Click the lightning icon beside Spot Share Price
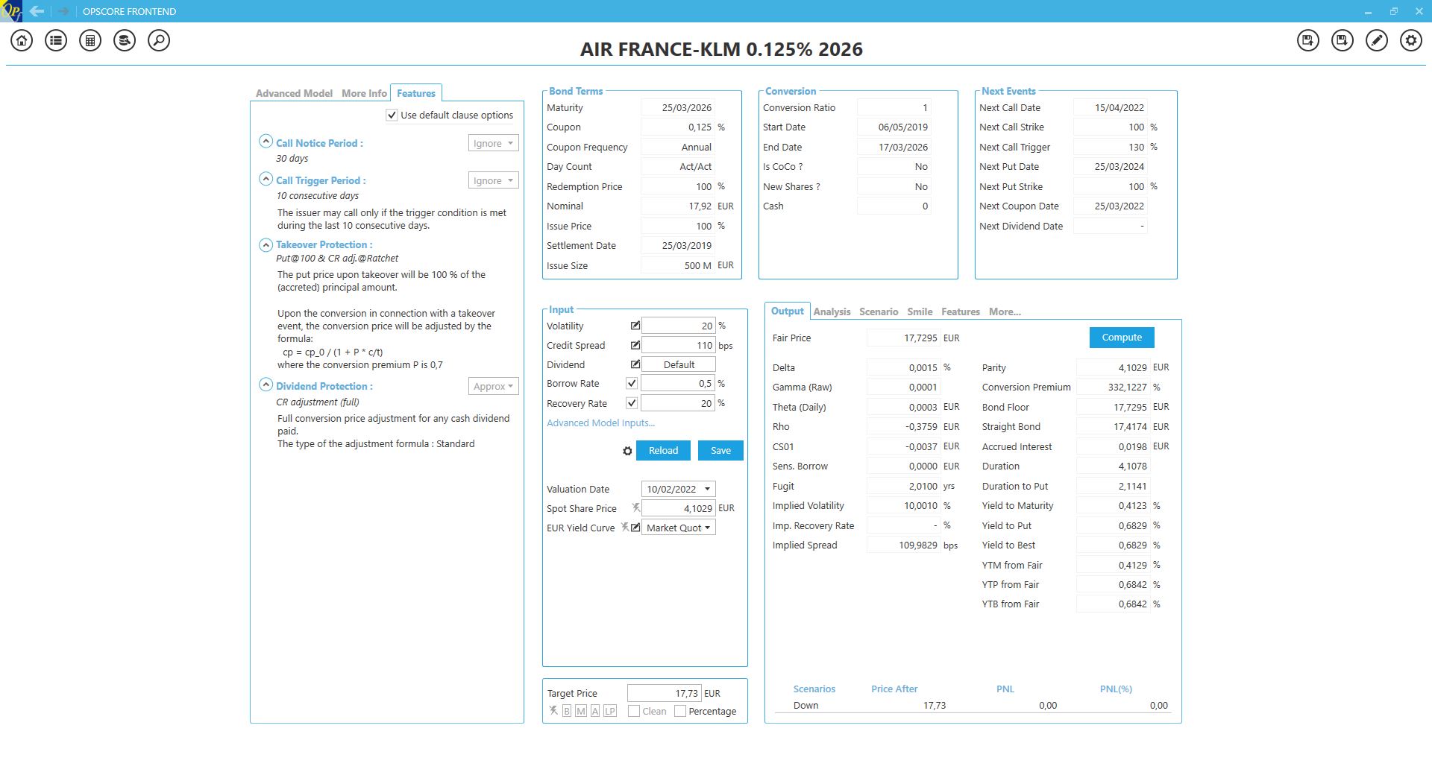 pos(636,508)
